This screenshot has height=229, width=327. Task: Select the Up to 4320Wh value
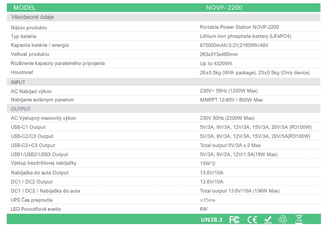pyautogui.click(x=216, y=64)
